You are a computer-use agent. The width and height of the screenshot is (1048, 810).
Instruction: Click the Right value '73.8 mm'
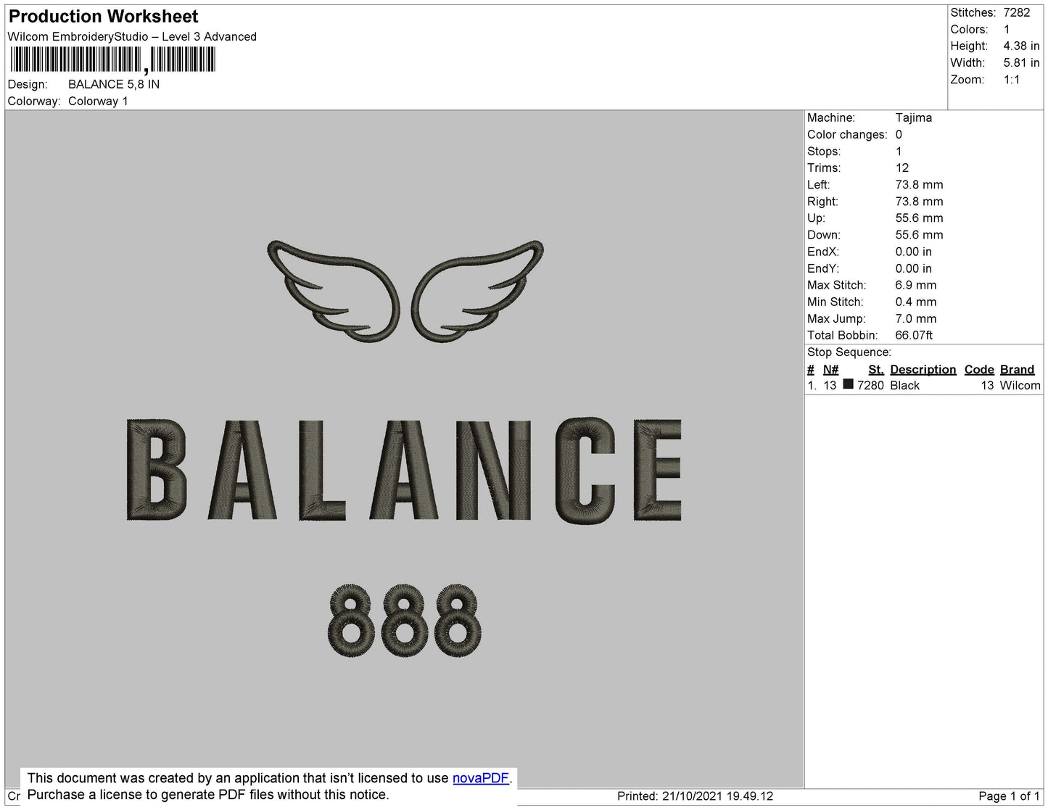tap(919, 202)
